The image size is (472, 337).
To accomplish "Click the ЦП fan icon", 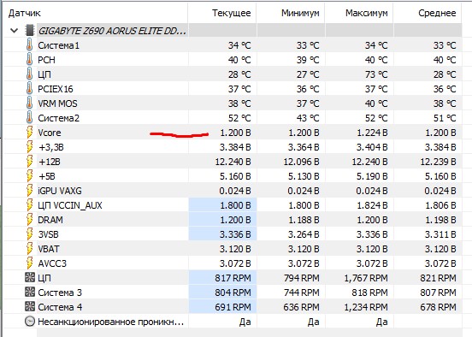I will (x=30, y=277).
